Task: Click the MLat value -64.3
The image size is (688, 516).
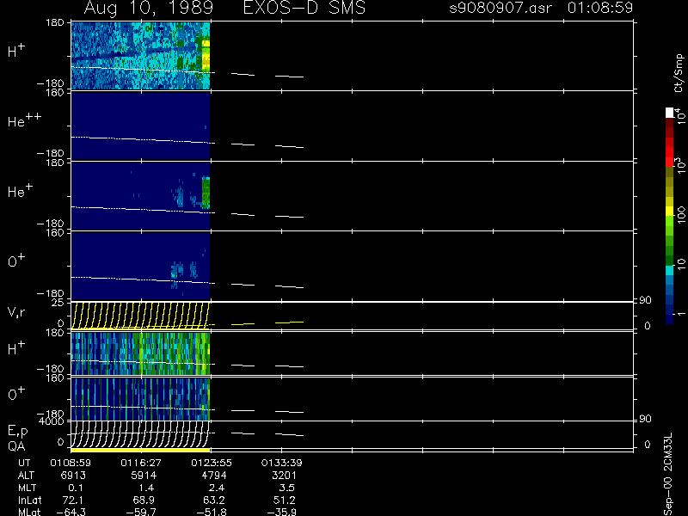Action: click(71, 512)
